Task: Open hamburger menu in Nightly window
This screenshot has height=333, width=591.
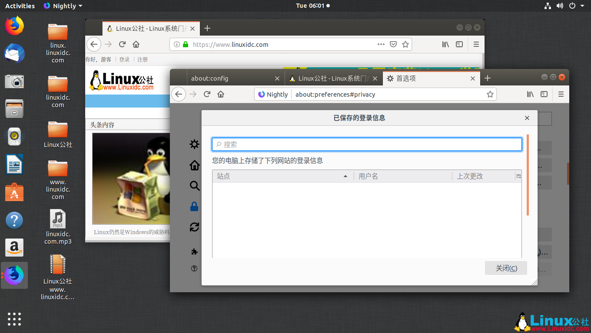Action: (x=561, y=94)
